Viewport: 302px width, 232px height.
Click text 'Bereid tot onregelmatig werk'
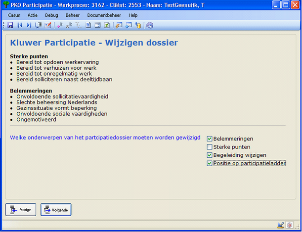54,74
